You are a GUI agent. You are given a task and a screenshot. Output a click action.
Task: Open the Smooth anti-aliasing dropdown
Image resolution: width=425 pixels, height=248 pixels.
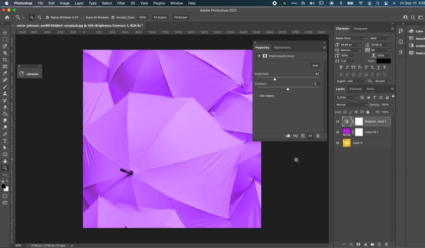[x=382, y=81]
